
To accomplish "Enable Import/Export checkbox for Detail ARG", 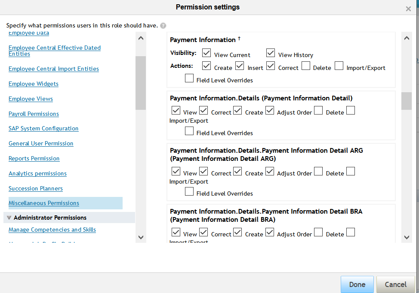I will (x=351, y=171).
